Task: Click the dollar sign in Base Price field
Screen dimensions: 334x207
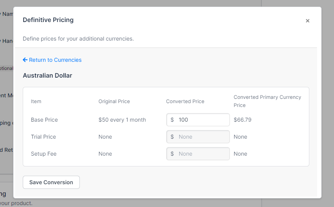Action: pyautogui.click(x=172, y=120)
